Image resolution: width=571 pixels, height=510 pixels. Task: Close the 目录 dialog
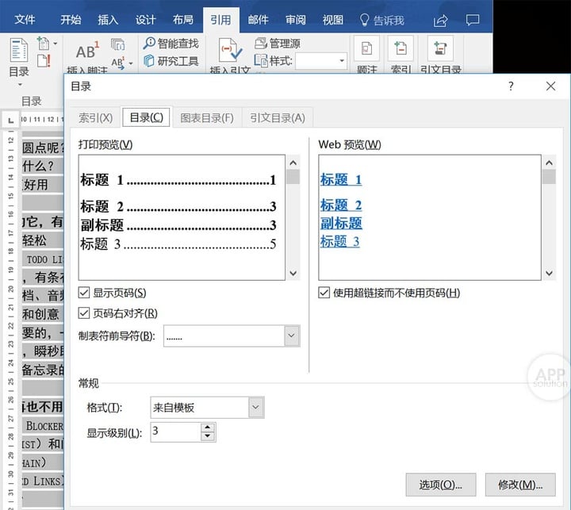pyautogui.click(x=550, y=86)
